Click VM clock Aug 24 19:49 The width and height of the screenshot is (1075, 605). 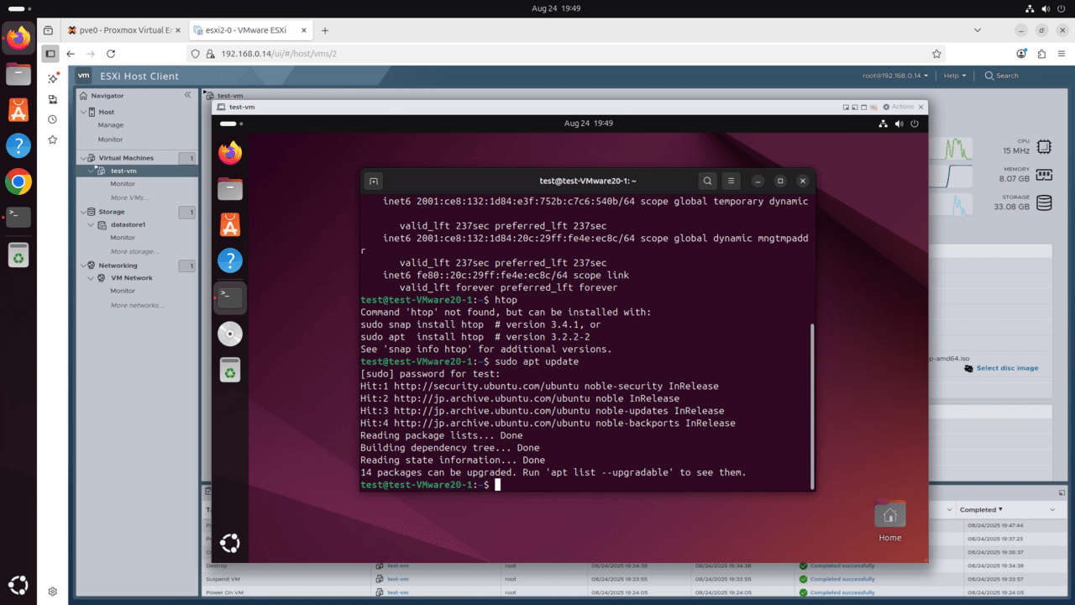589,123
